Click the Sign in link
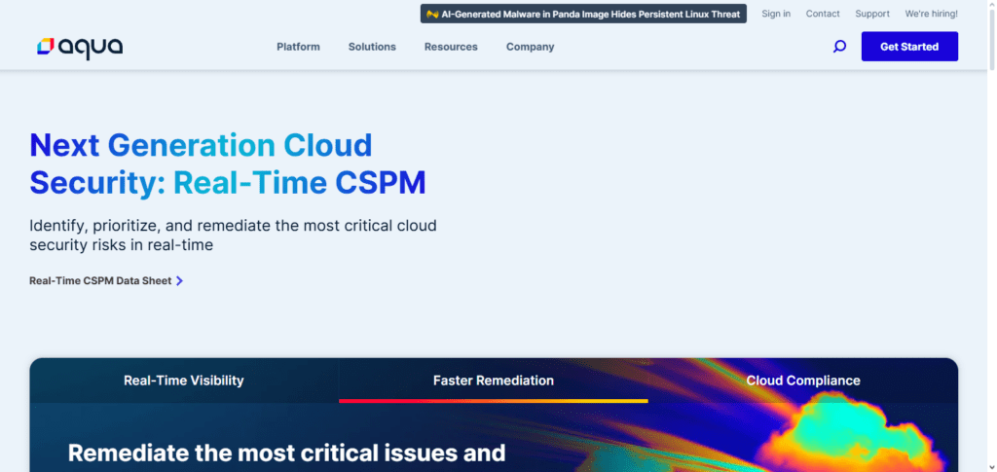Image resolution: width=997 pixels, height=472 pixels. point(776,14)
